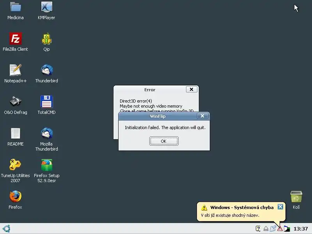Click 'V síti již existuje shodný název' text
Viewport: 312px width, 234px height.
coord(230,215)
